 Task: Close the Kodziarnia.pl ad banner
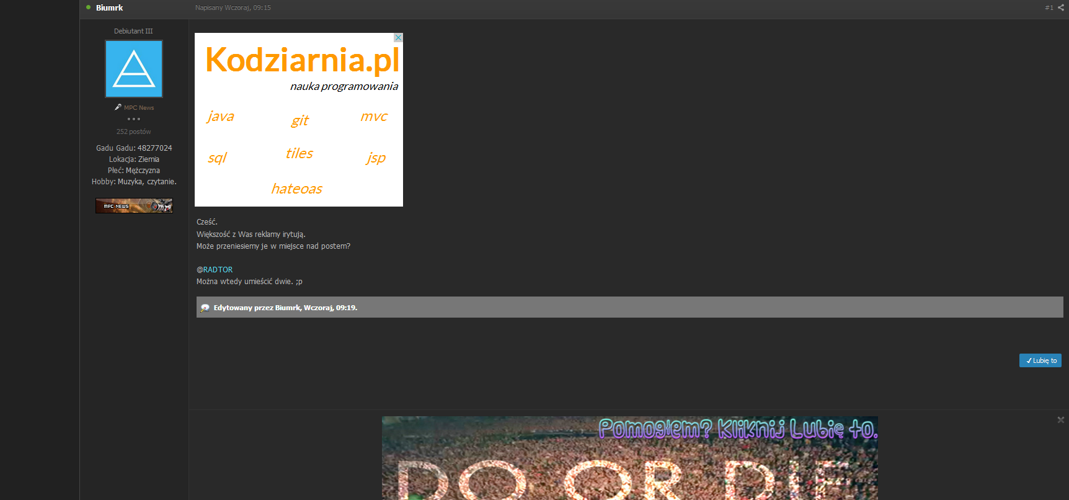coord(399,38)
